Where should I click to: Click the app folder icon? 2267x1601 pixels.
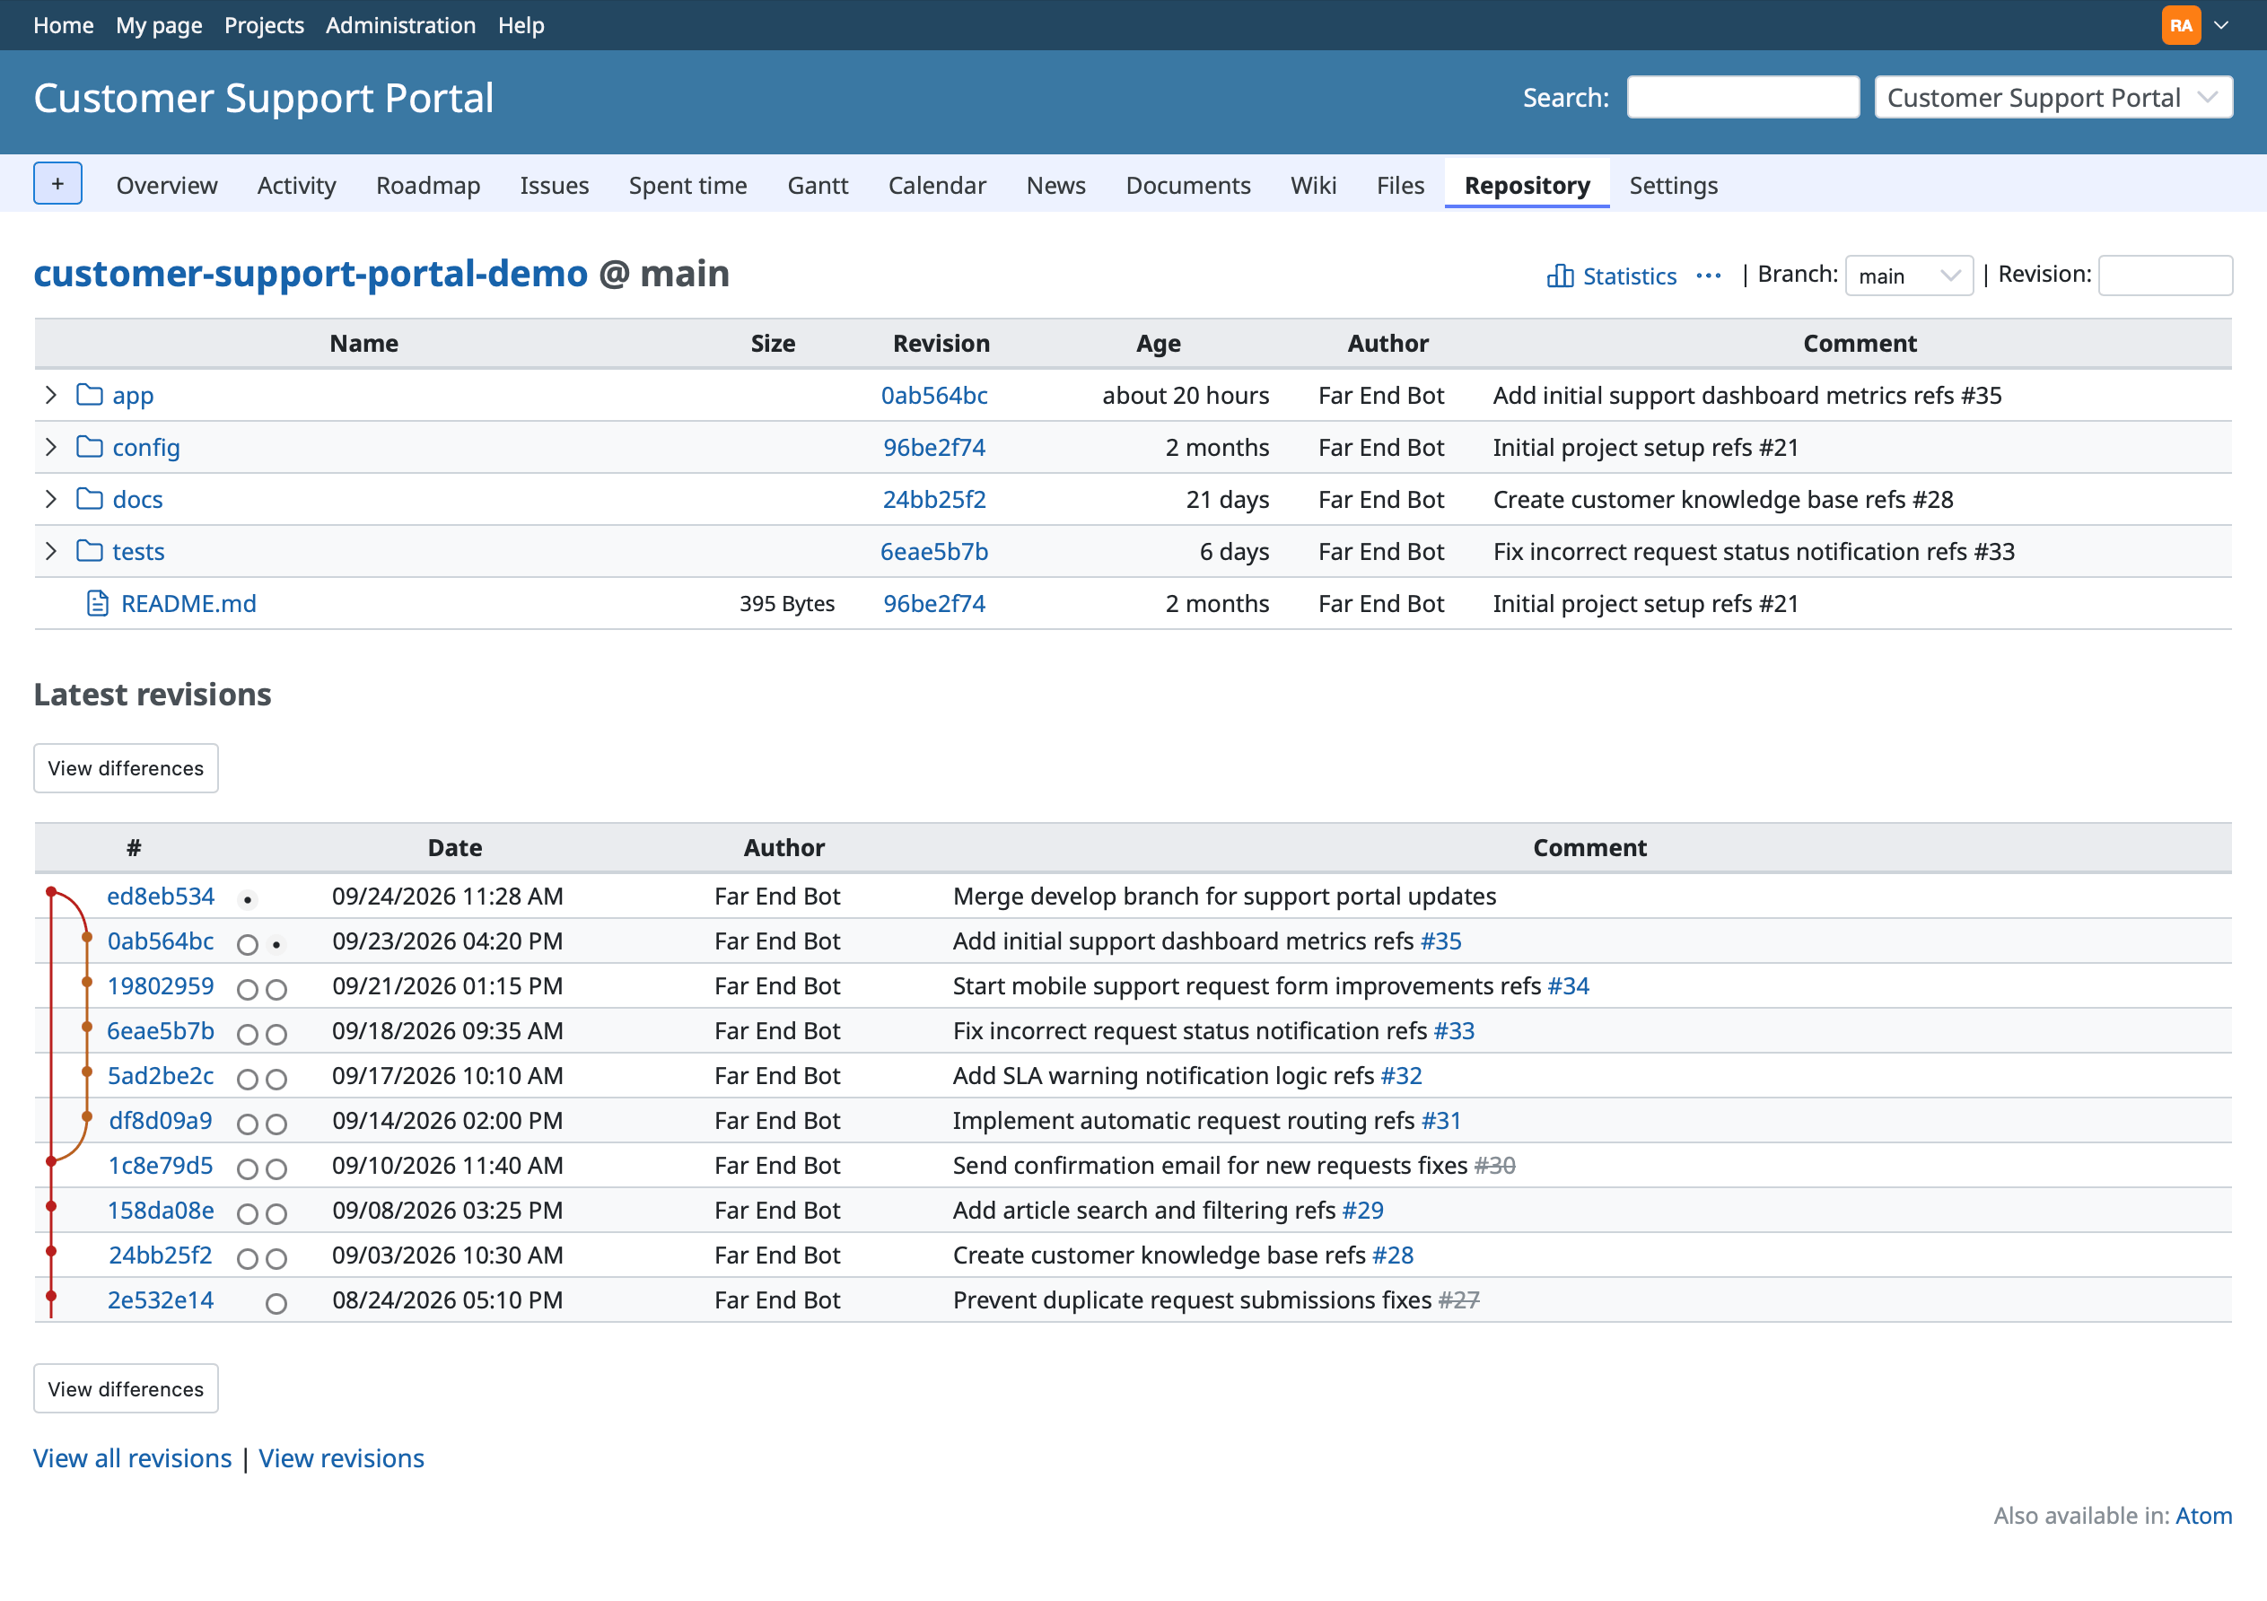point(90,395)
